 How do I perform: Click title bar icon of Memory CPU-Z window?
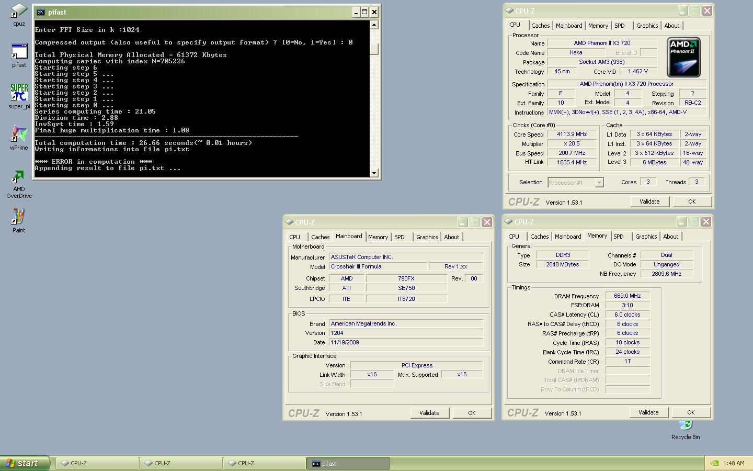coord(508,222)
